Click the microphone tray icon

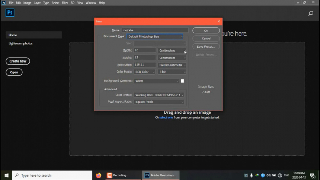point(251,175)
